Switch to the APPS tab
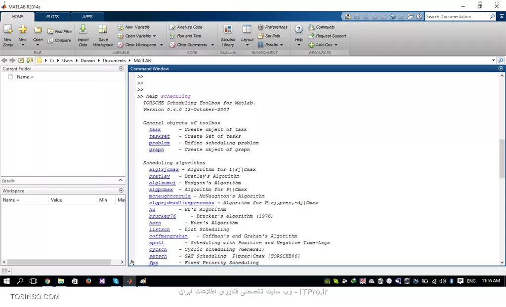506x307 pixels. coord(87,17)
